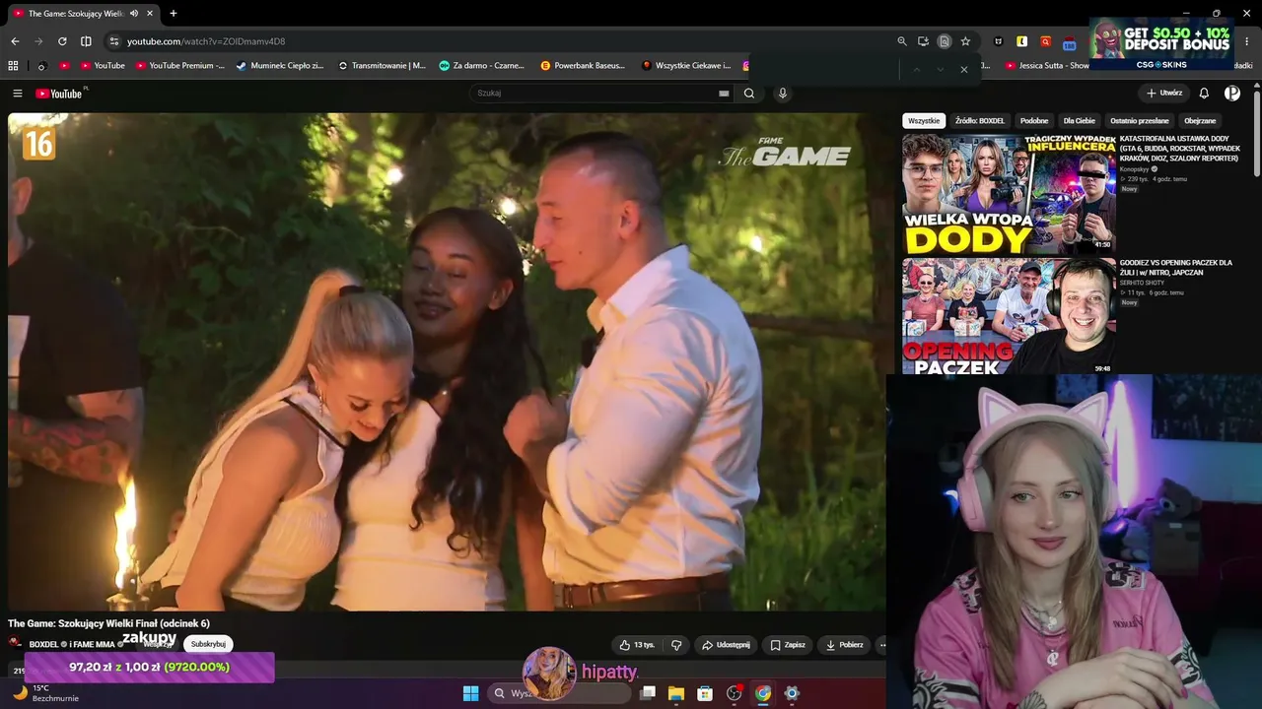This screenshot has height=709, width=1262.
Task: Open the Za darmo - Czarne bookmark
Action: pos(482,66)
